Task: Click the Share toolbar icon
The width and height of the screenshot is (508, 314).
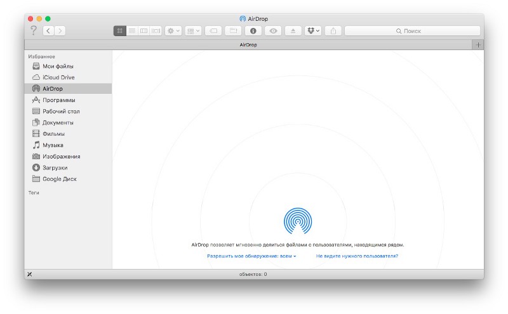Action: (x=333, y=30)
